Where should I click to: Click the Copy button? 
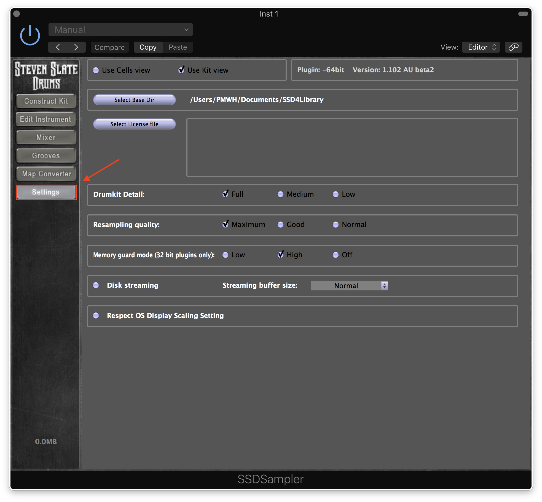click(148, 47)
